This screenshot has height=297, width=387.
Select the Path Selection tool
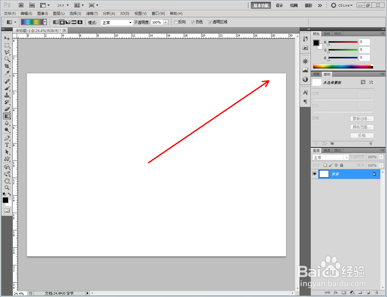tap(7, 152)
